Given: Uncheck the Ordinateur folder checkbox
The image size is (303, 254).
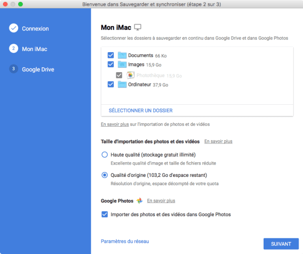Looking at the screenshot, I should click(x=111, y=84).
